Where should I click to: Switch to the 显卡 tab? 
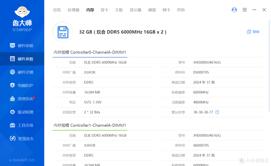click(104, 10)
